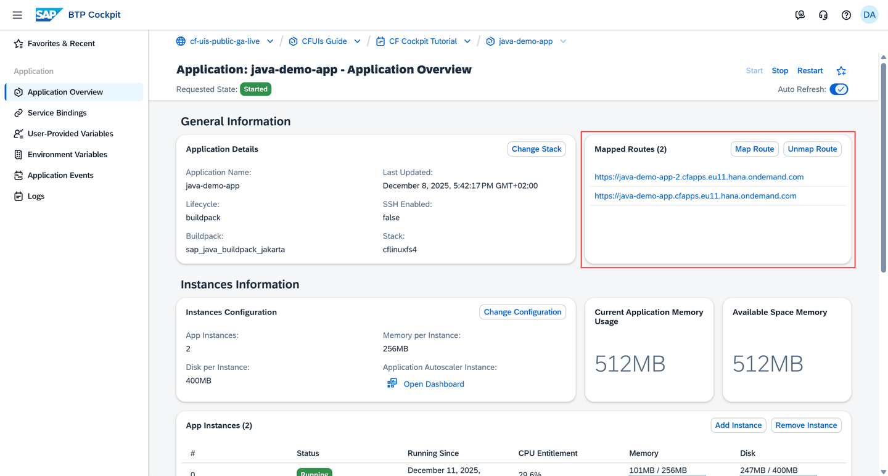Viewport: 888px width, 476px height.
Task: Expand the cf-uis-public-ga-live breadcrumb dropdown
Action: pos(270,41)
